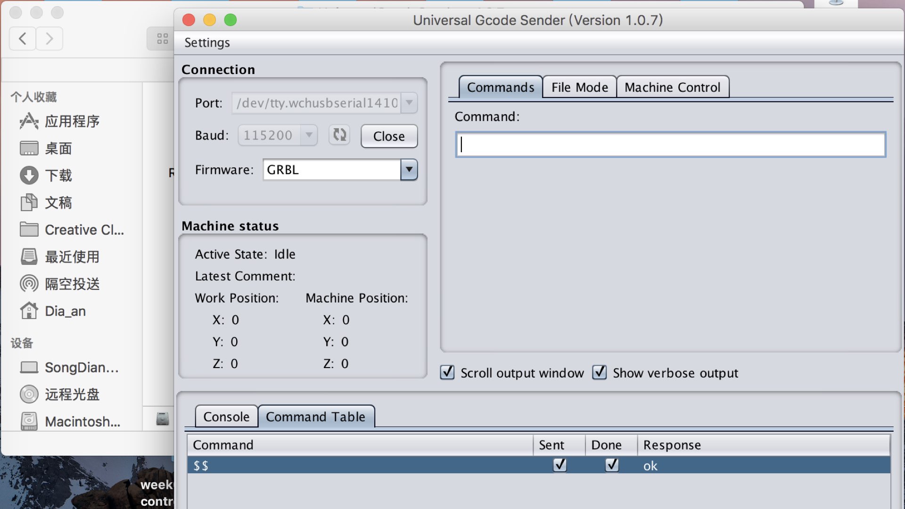Switch to the Machine Control tab
This screenshot has width=905, height=509.
point(673,87)
